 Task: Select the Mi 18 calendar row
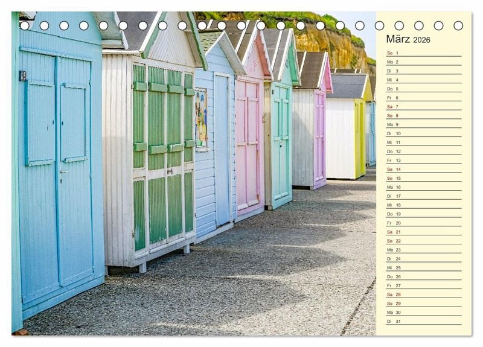click(x=424, y=205)
